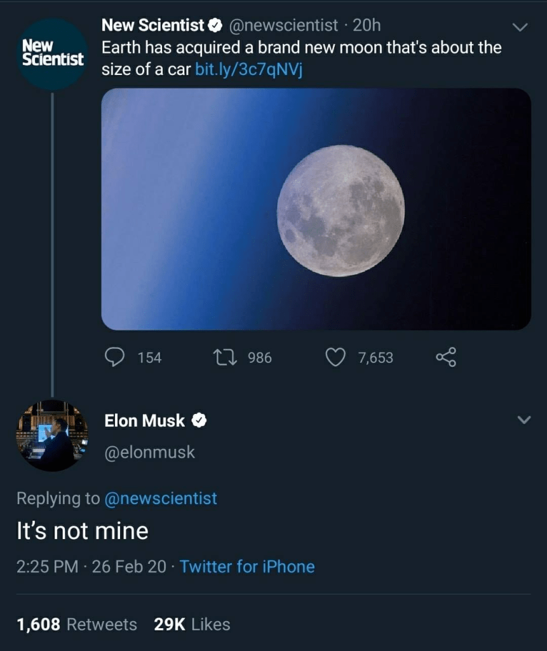The height and width of the screenshot is (651, 547).
Task: Click the @elonmusk handle
Action: coord(149,453)
